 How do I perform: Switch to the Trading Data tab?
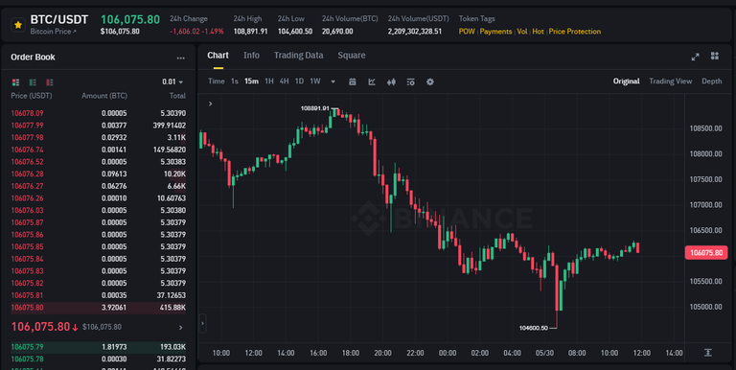coord(299,56)
